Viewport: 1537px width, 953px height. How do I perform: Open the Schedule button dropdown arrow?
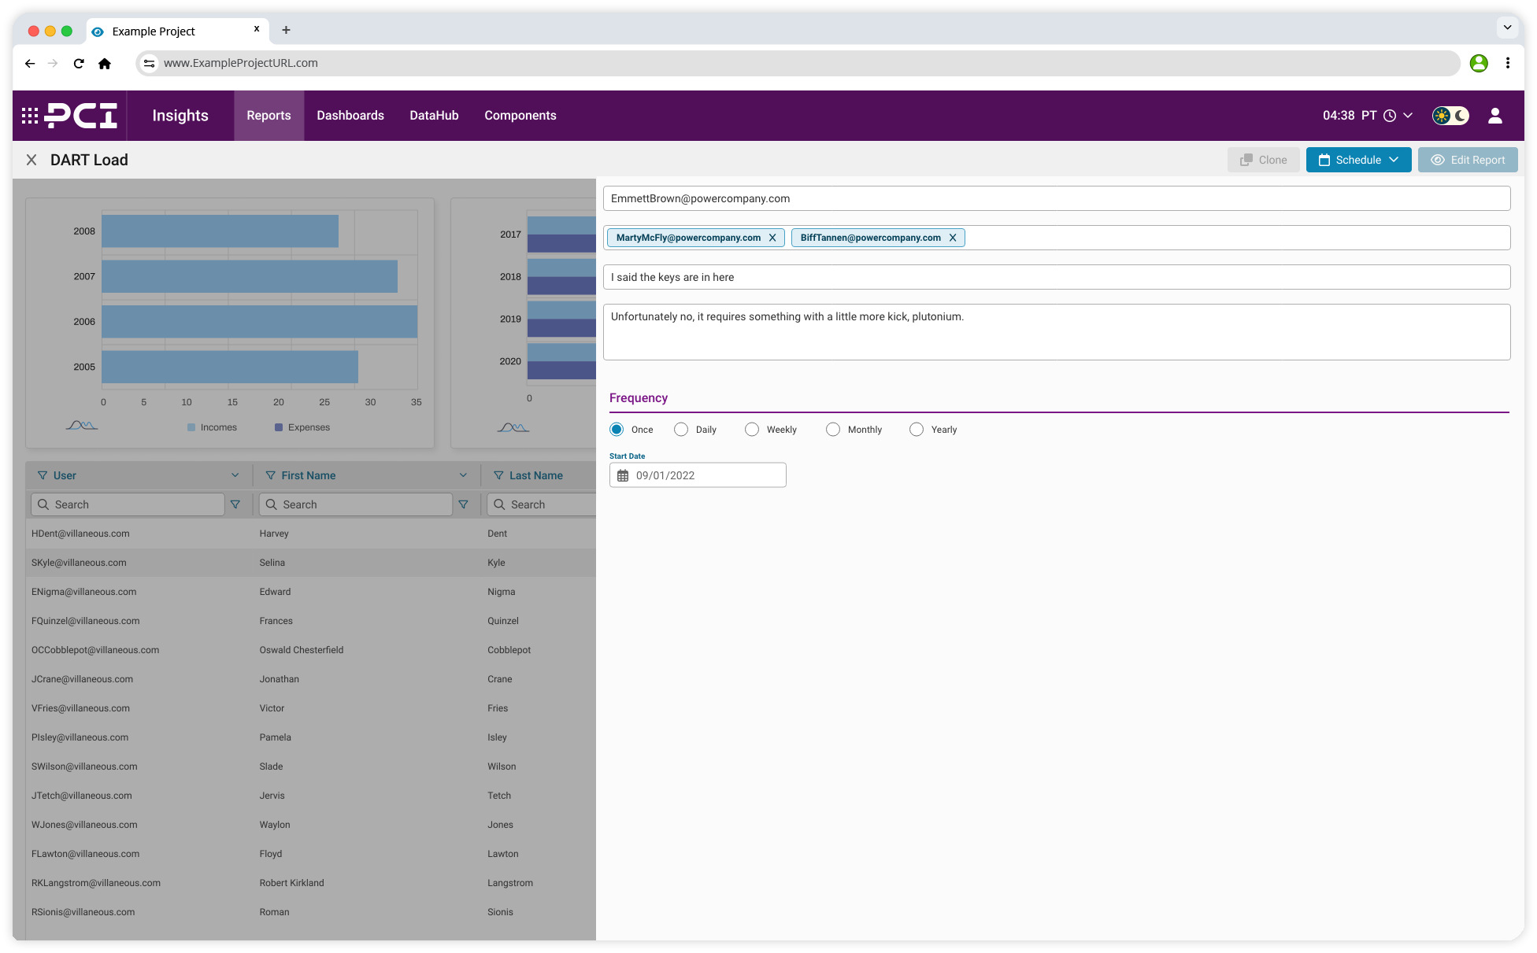(1394, 160)
